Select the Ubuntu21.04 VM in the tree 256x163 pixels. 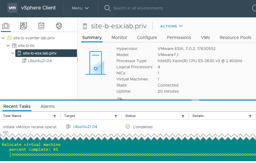(x=40, y=61)
